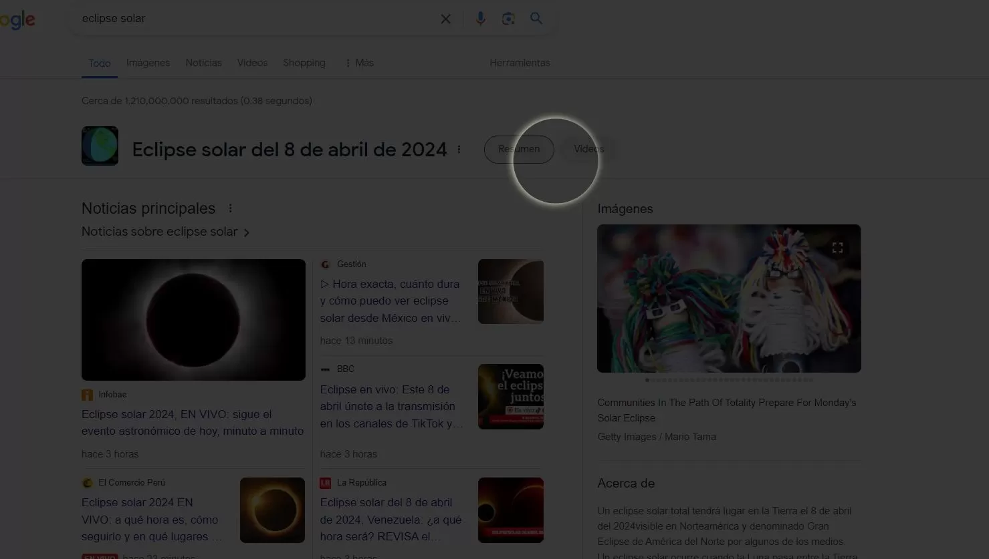This screenshot has height=559, width=989.
Task: Start voice search with the microphone icon
Action: point(480,19)
